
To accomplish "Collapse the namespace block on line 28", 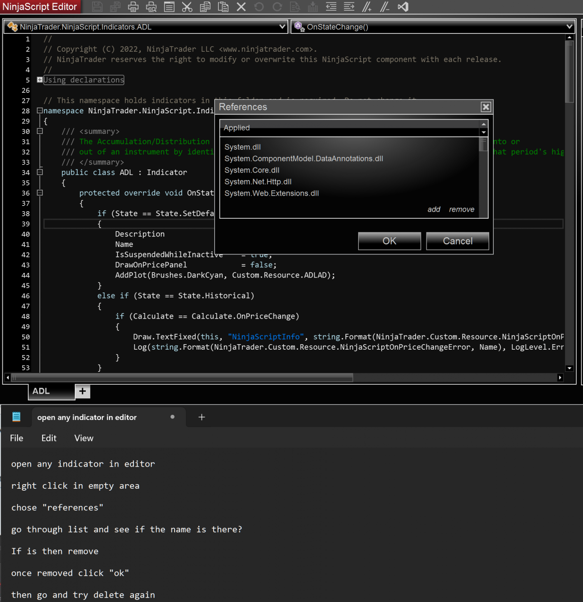I will point(40,111).
